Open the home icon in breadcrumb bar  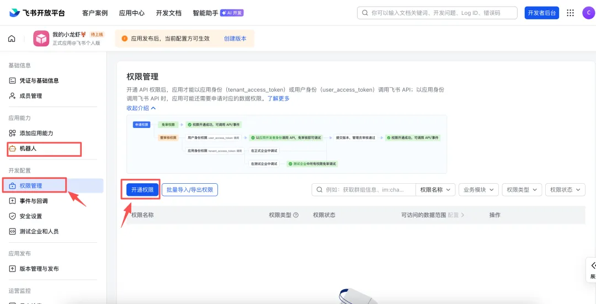coord(12,39)
